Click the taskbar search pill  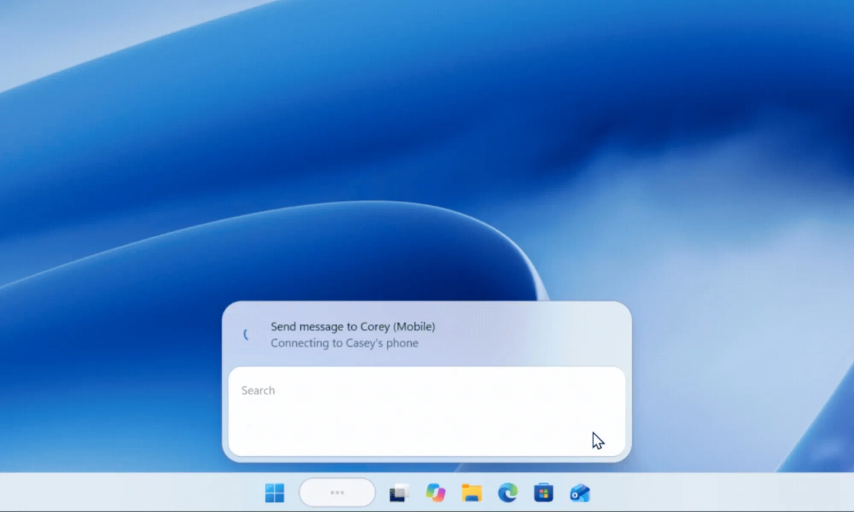(337, 492)
